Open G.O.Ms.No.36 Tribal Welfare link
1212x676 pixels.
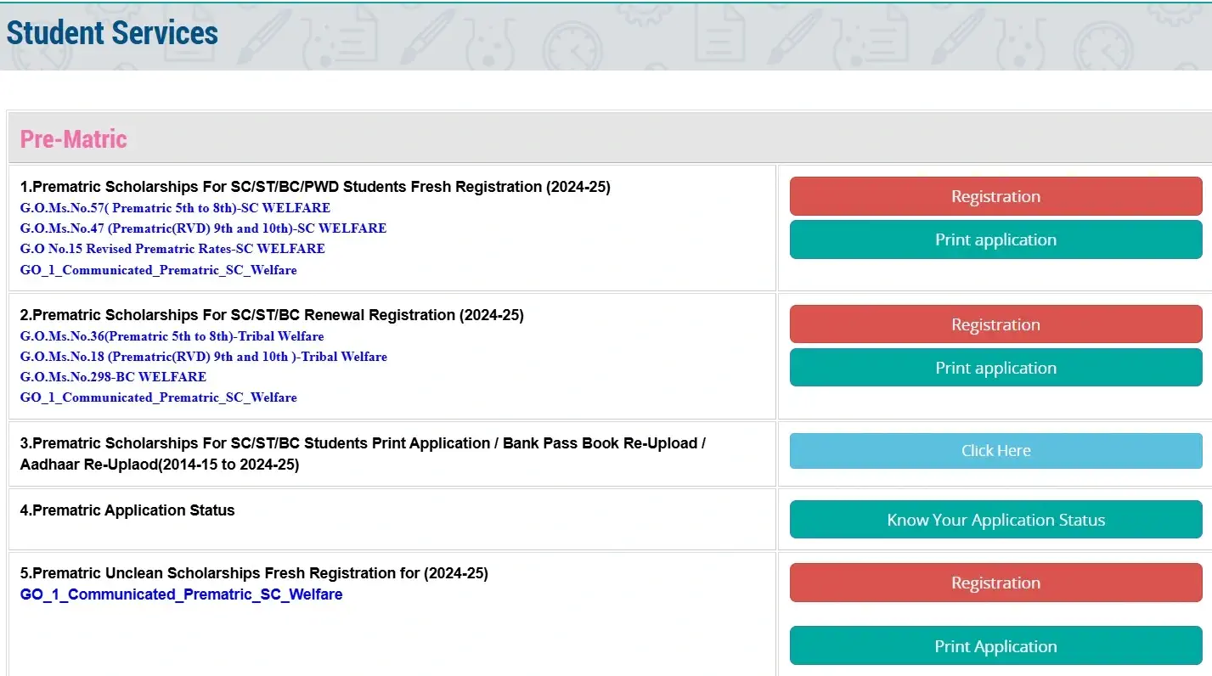coord(172,336)
